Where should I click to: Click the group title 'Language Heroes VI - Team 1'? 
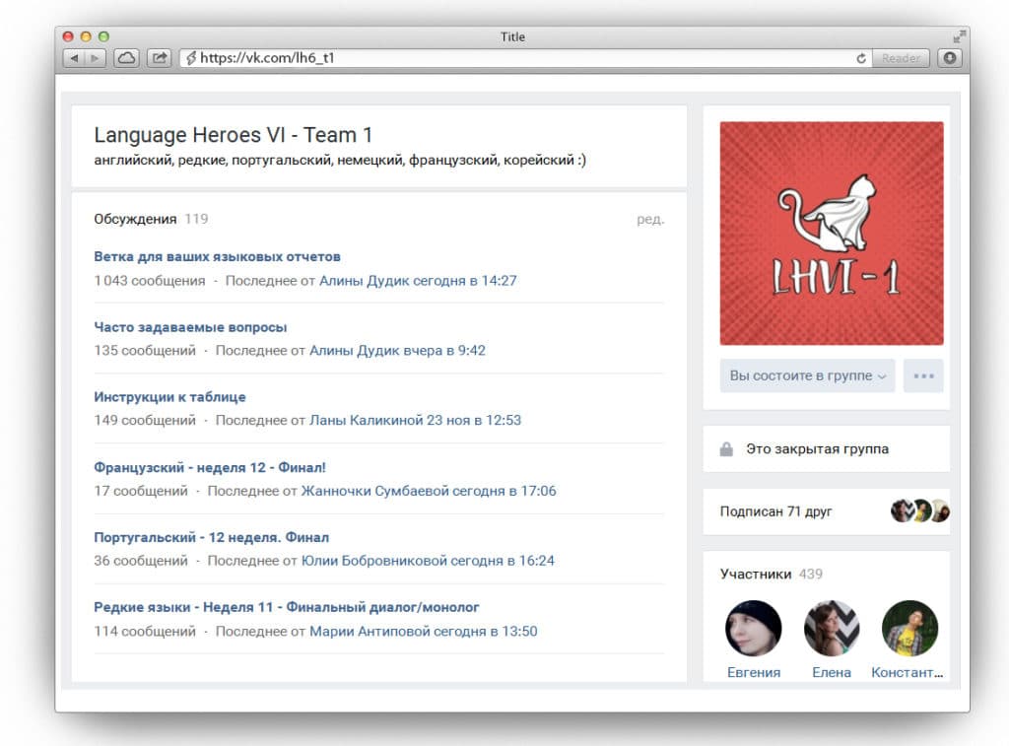point(233,135)
